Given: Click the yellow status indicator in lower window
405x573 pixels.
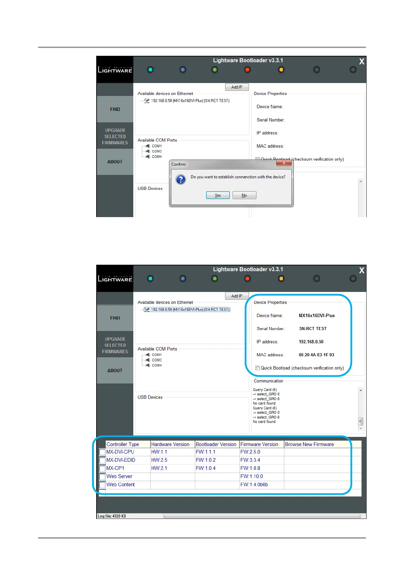Looking at the screenshot, I should pyautogui.click(x=281, y=279).
